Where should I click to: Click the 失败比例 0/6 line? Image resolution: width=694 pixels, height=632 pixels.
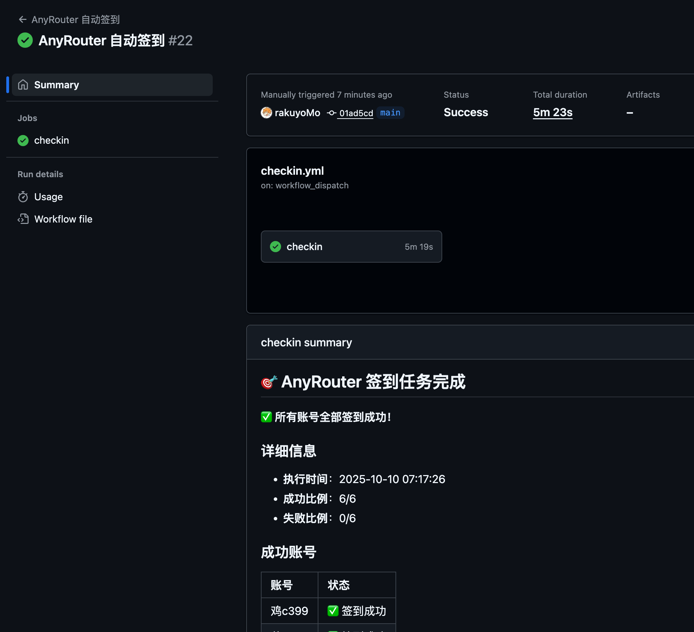319,518
